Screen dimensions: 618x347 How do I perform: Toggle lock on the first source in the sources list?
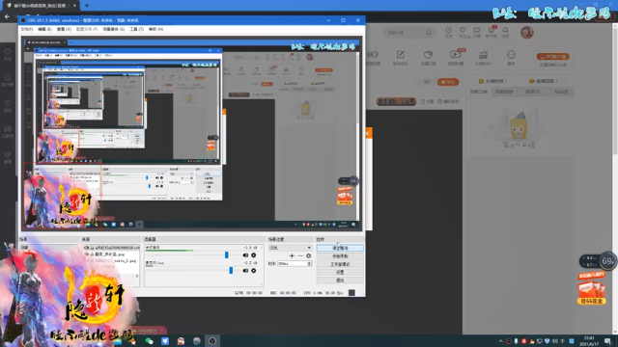tap(92, 248)
